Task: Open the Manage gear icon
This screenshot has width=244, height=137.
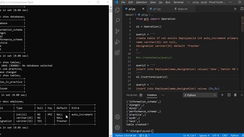Action: point(117,127)
